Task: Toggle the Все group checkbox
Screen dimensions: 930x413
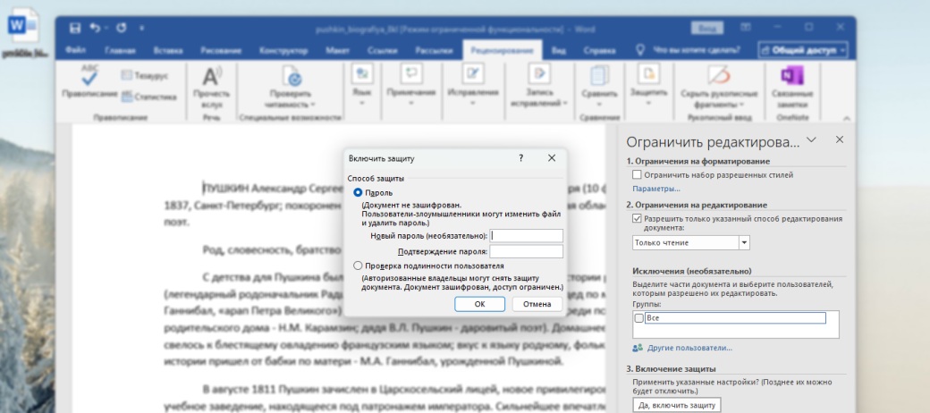Action: [x=638, y=317]
